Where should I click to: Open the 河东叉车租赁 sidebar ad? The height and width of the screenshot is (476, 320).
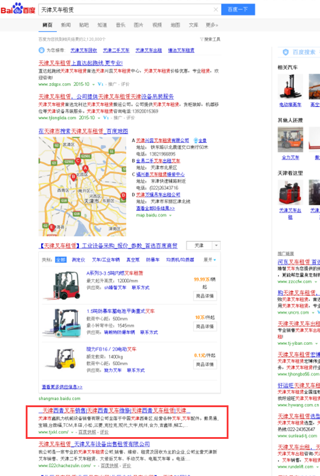tap(299, 262)
